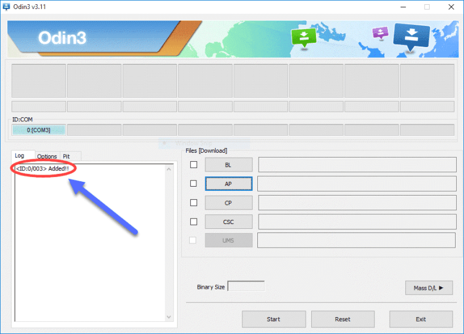The height and width of the screenshot is (334, 464).
Task: Click the large blue download icon in banner
Action: point(411,37)
